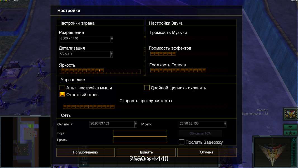The height and width of the screenshot is (168, 298).
Task: Toggle Двойной щелчок - охранять checkbox
Action: (147, 88)
